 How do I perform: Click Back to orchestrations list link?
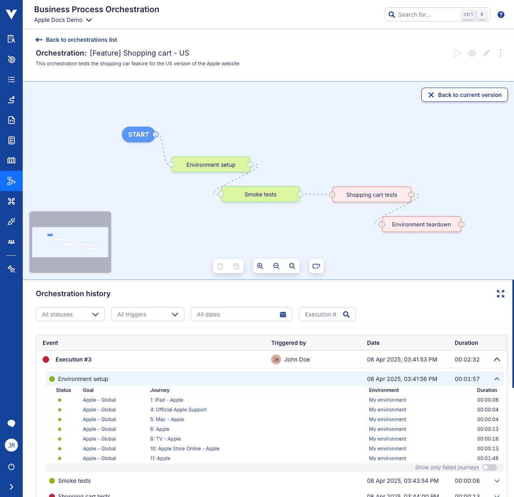coord(76,40)
